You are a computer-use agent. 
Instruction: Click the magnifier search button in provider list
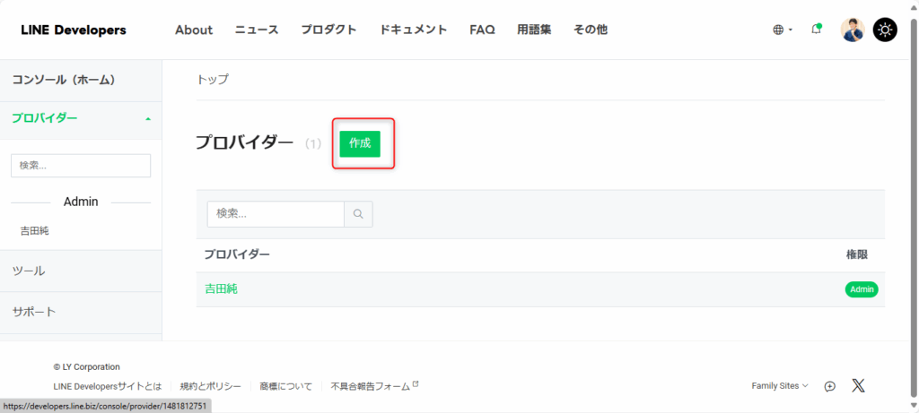(358, 214)
